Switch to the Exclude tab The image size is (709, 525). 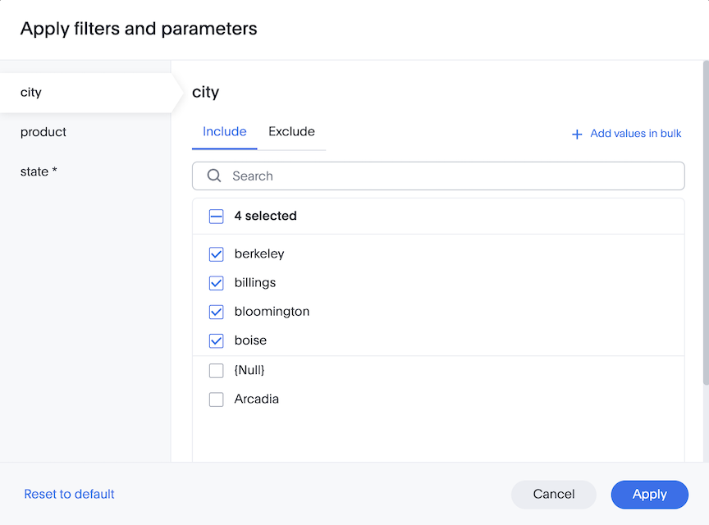click(x=292, y=131)
